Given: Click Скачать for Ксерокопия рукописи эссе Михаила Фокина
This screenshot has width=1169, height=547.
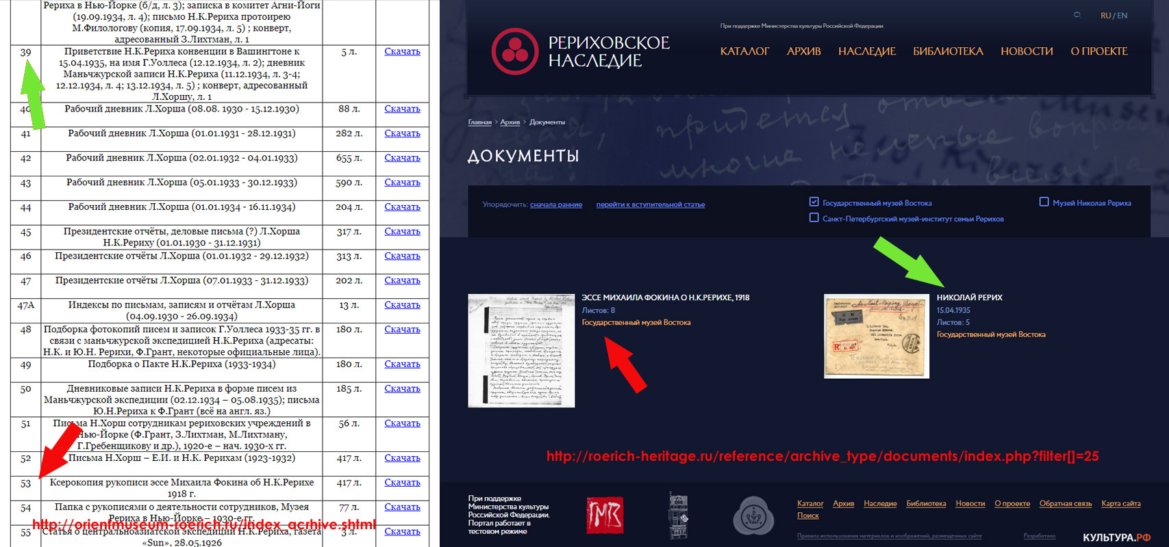Looking at the screenshot, I should click(402, 483).
